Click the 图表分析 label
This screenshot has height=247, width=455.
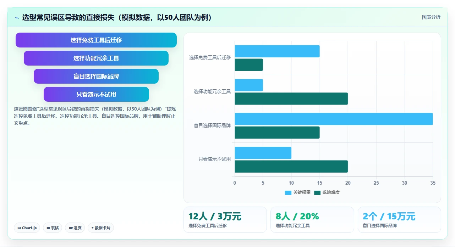[431, 17]
